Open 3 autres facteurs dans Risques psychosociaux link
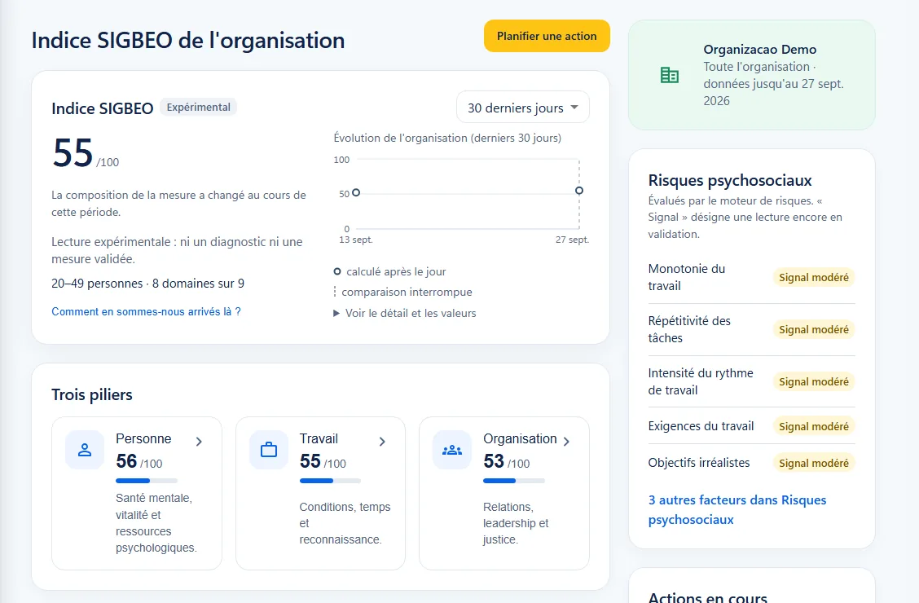Screen dimensions: 919x603 tap(737, 509)
